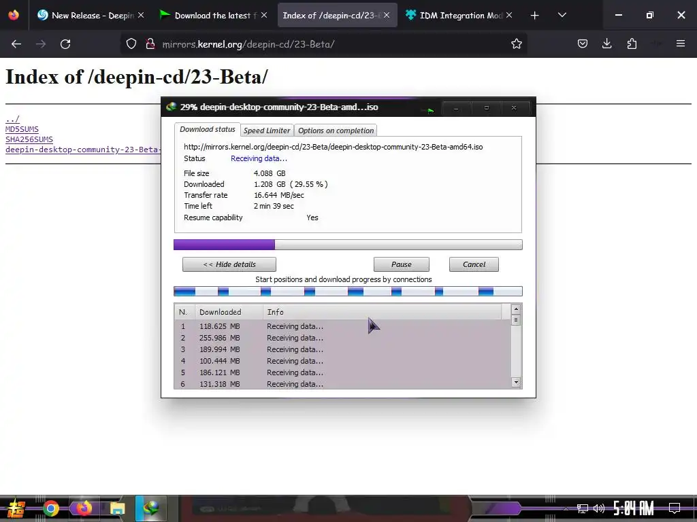Screen dimensions: 697x522
Task: Close the Index of /deepin-cd tab
Action: point(387,15)
